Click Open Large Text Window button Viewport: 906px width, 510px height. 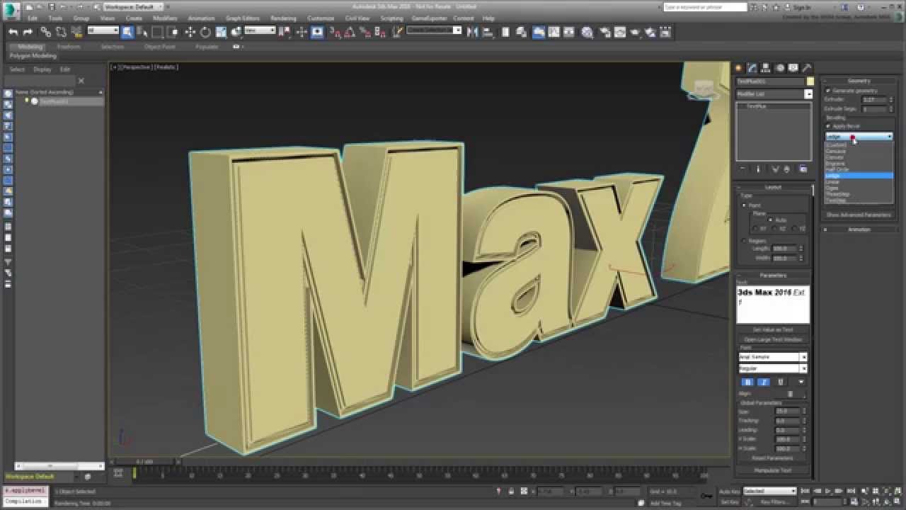773,339
